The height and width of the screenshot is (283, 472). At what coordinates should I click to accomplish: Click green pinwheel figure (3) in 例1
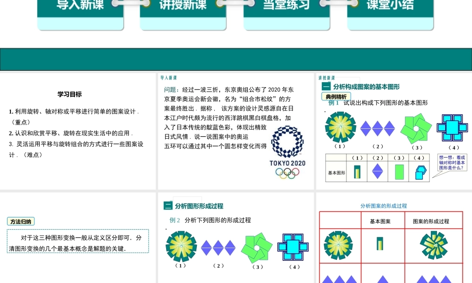tap(416, 129)
